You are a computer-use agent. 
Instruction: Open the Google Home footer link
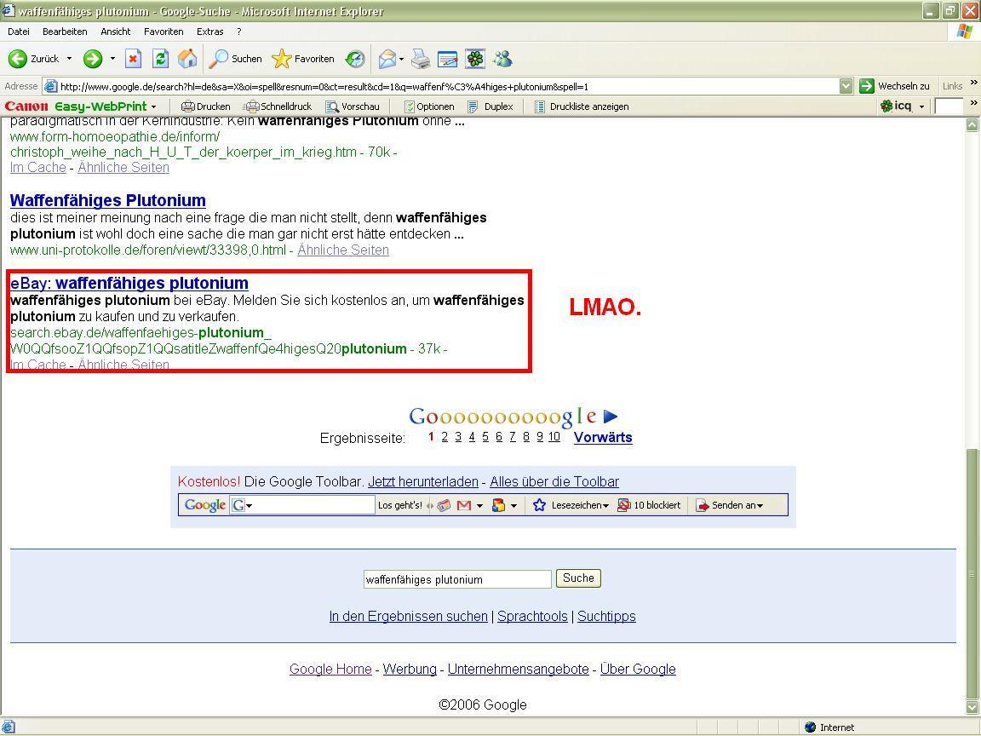(x=331, y=669)
